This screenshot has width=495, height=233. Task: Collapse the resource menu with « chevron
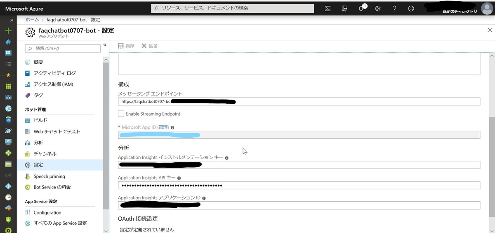pyautogui.click(x=105, y=45)
